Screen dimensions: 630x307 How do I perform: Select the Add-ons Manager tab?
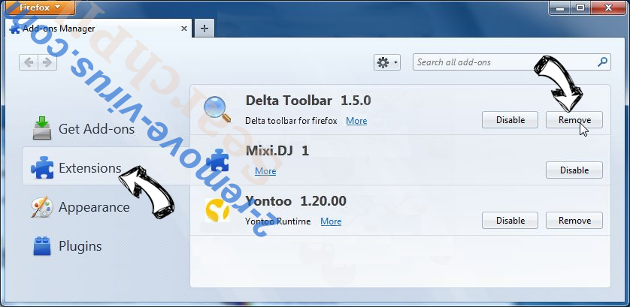(x=98, y=29)
